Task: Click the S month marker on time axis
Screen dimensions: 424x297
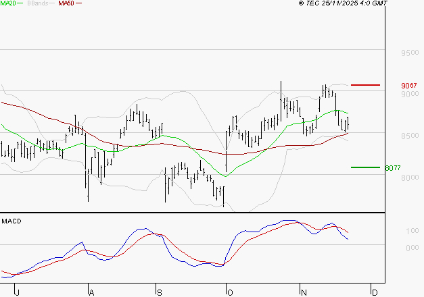Action: 158,292
